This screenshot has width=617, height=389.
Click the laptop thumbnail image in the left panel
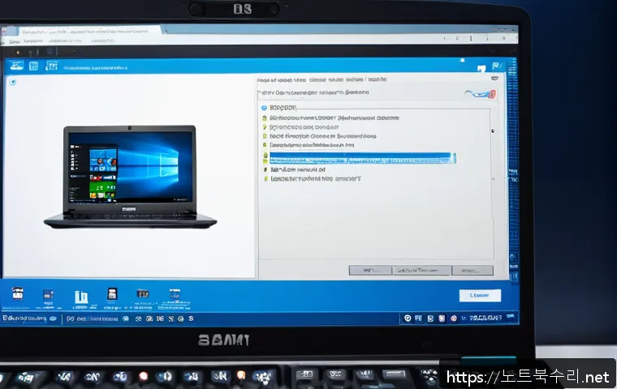(130, 176)
